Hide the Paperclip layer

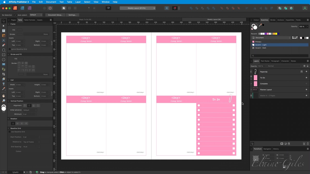(x=306, y=72)
